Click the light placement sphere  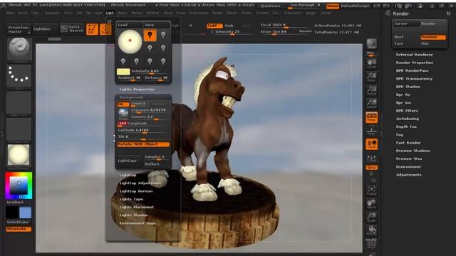pos(130,41)
